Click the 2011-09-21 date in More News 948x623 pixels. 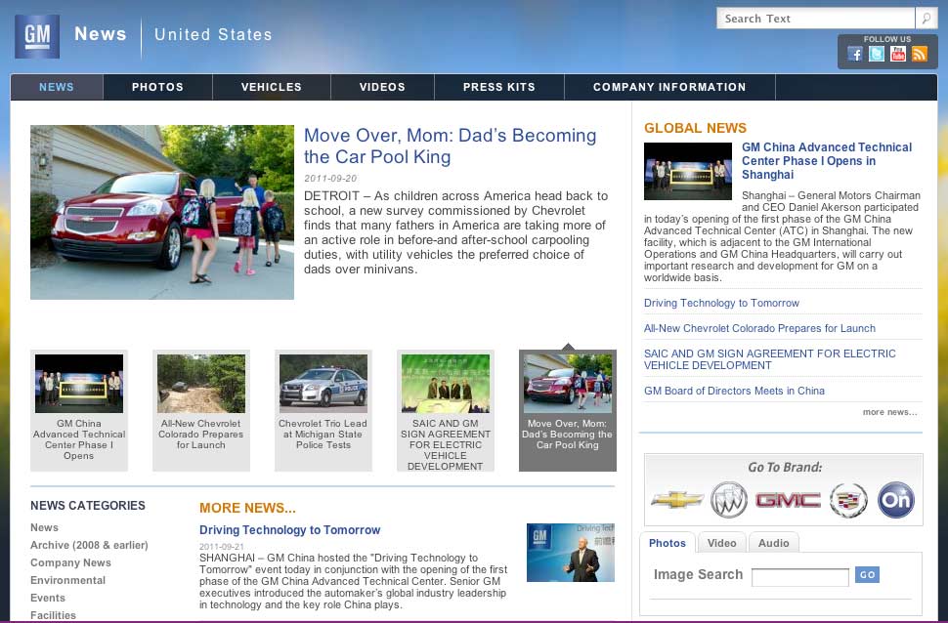pyautogui.click(x=222, y=547)
